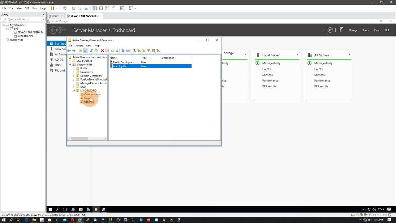Screen dimensions: 396x223
Task: Click the Create new user icon
Action: click(134, 51)
